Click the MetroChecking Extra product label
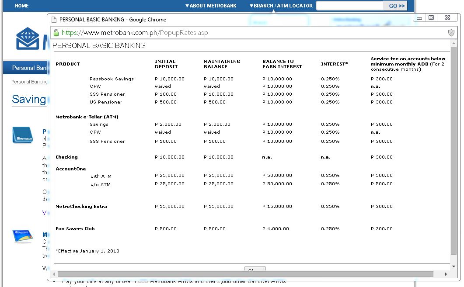Screen dimensions: 464x287 (x=81, y=207)
